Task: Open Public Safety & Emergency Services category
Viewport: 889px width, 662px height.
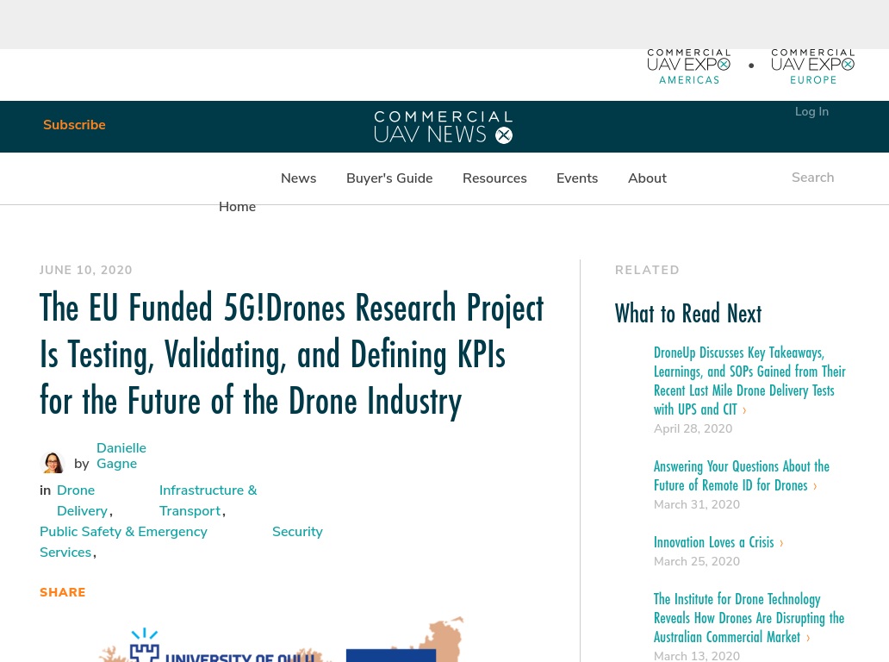Action: coord(123,541)
